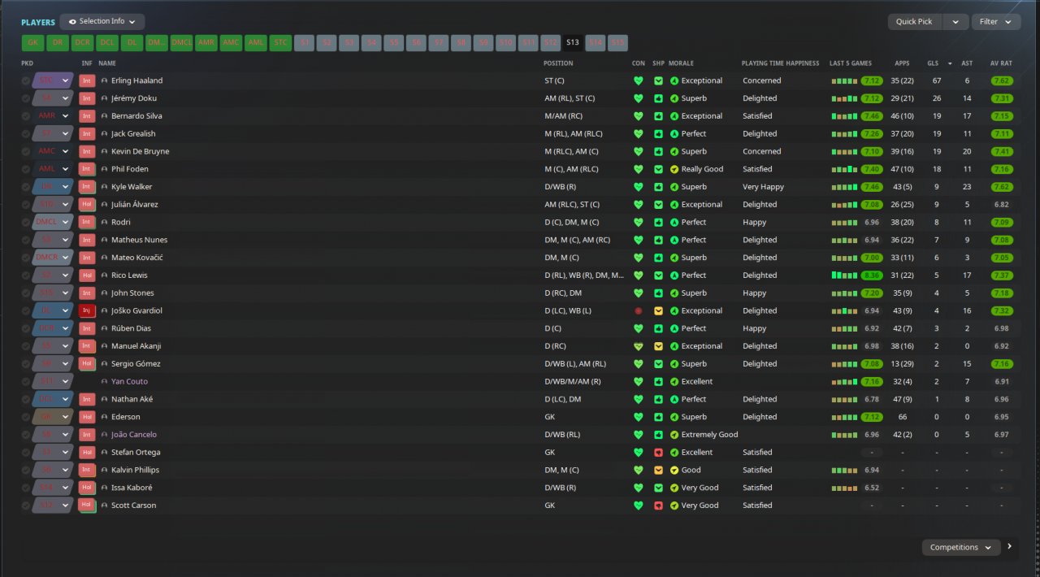The height and width of the screenshot is (577, 1040).
Task: Click Kyle Walker's Very Happy status
Action: pos(763,187)
